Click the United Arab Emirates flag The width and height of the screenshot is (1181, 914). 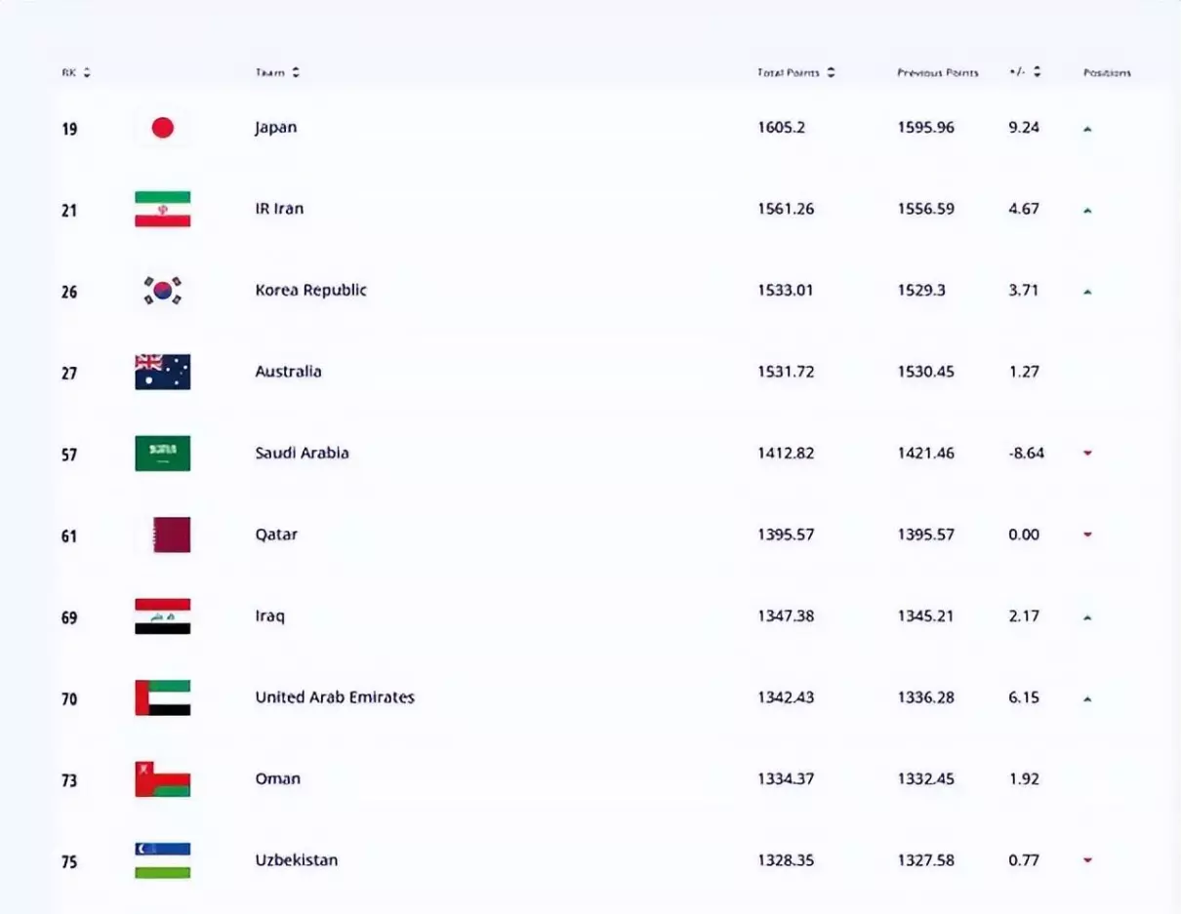click(162, 697)
